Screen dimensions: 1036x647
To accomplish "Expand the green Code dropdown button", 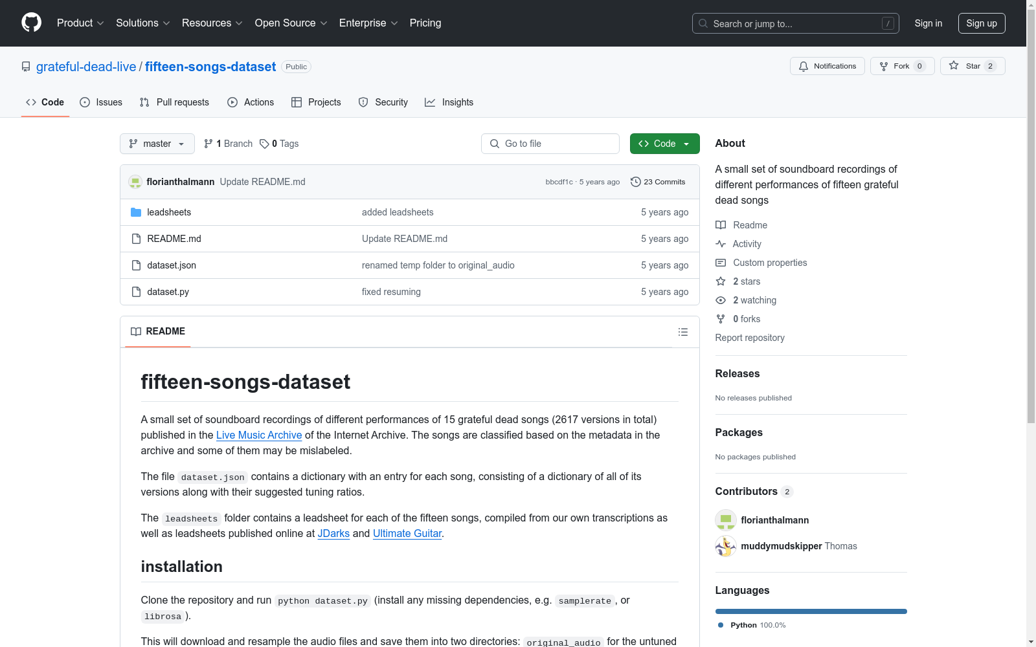I will click(664, 144).
